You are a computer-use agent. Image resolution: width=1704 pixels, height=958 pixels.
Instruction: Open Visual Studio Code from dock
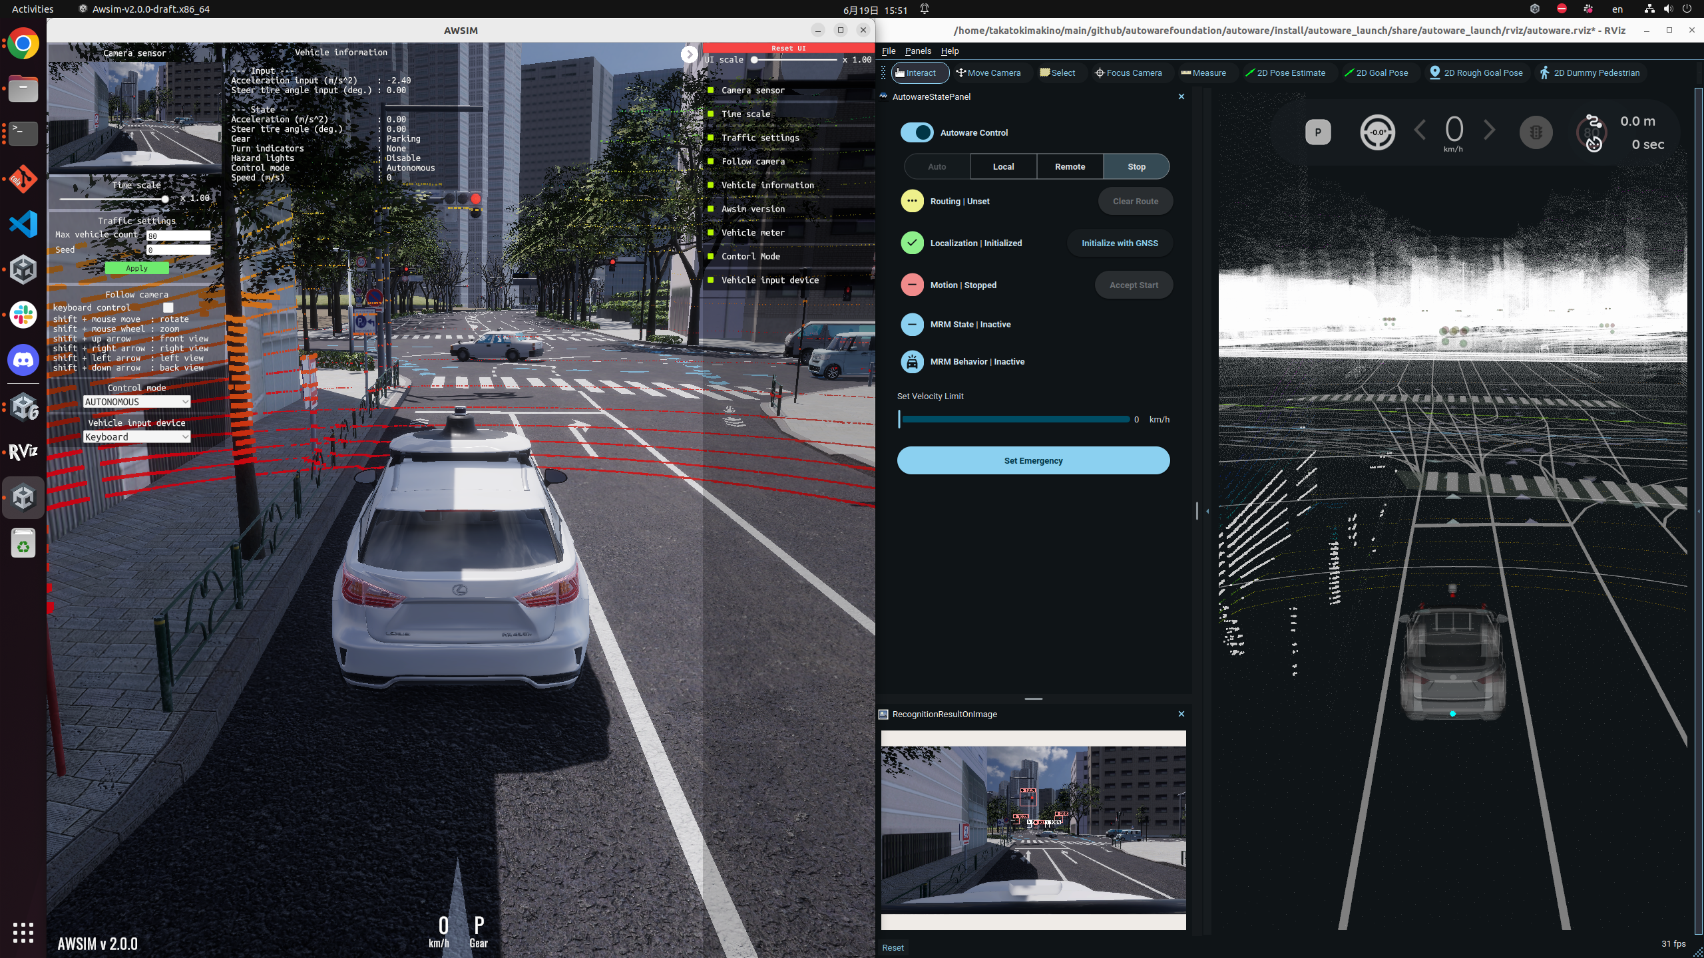(23, 224)
